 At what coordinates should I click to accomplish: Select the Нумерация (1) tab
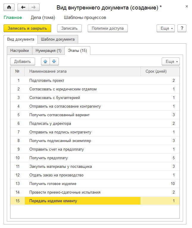pos(48,50)
